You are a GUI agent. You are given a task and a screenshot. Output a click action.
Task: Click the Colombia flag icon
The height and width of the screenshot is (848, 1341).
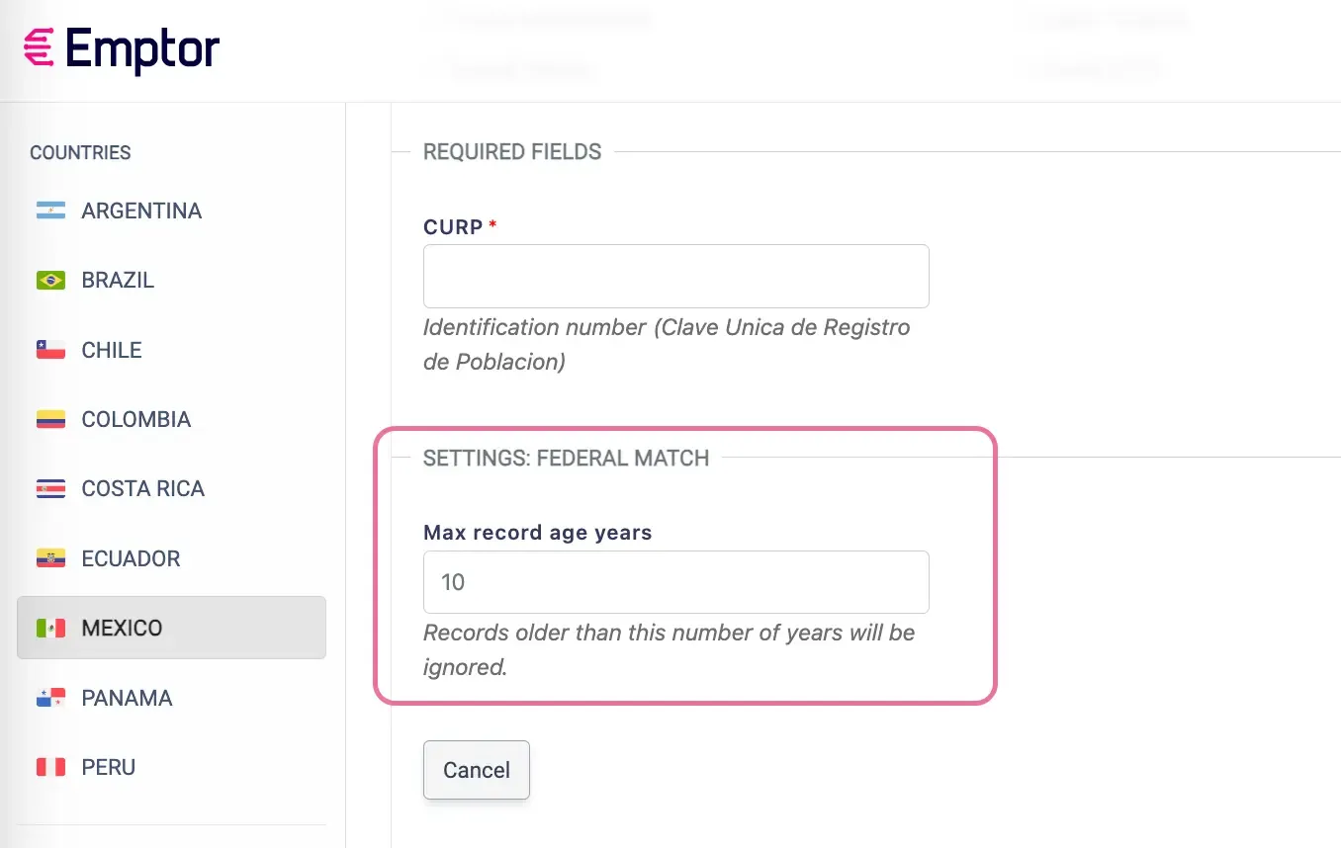pos(49,418)
